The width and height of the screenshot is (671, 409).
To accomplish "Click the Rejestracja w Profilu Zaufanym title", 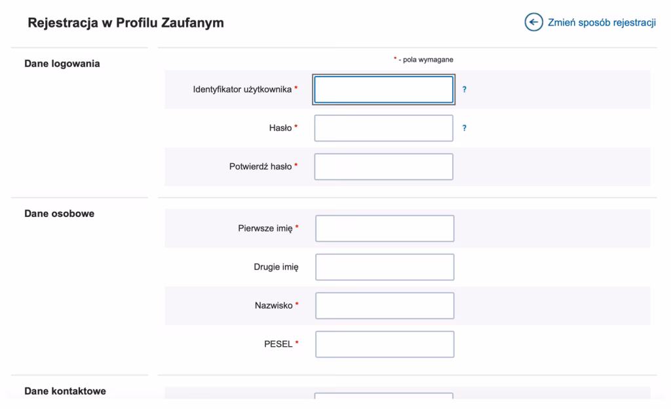I will (x=126, y=22).
